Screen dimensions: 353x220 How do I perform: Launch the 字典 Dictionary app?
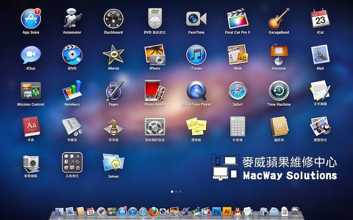pyautogui.click(x=31, y=127)
